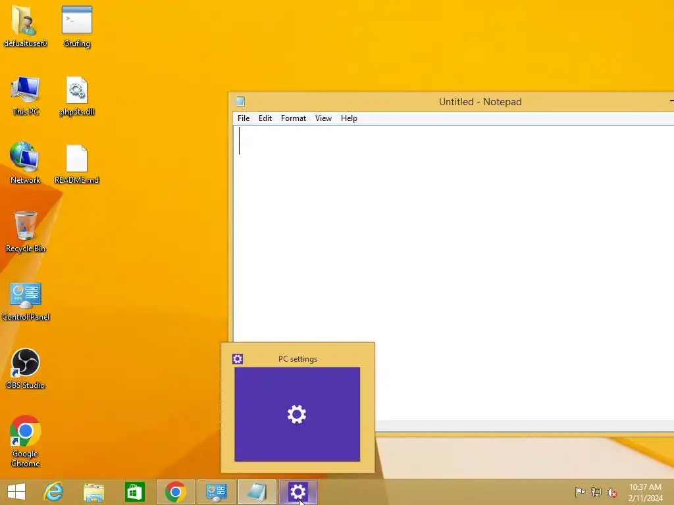674x505 pixels.
Task: Click the Untitled - Notepad title text
Action: (480, 102)
